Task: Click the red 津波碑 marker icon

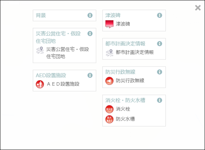Action: tap(110, 24)
